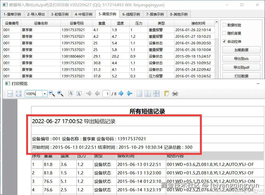The image size is (265, 195).
Task: Switch to the 7-报表示例 tab
Action: click(x=155, y=14)
